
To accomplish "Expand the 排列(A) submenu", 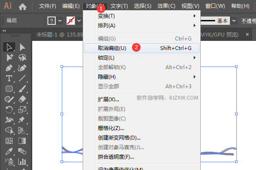I will (141, 26).
